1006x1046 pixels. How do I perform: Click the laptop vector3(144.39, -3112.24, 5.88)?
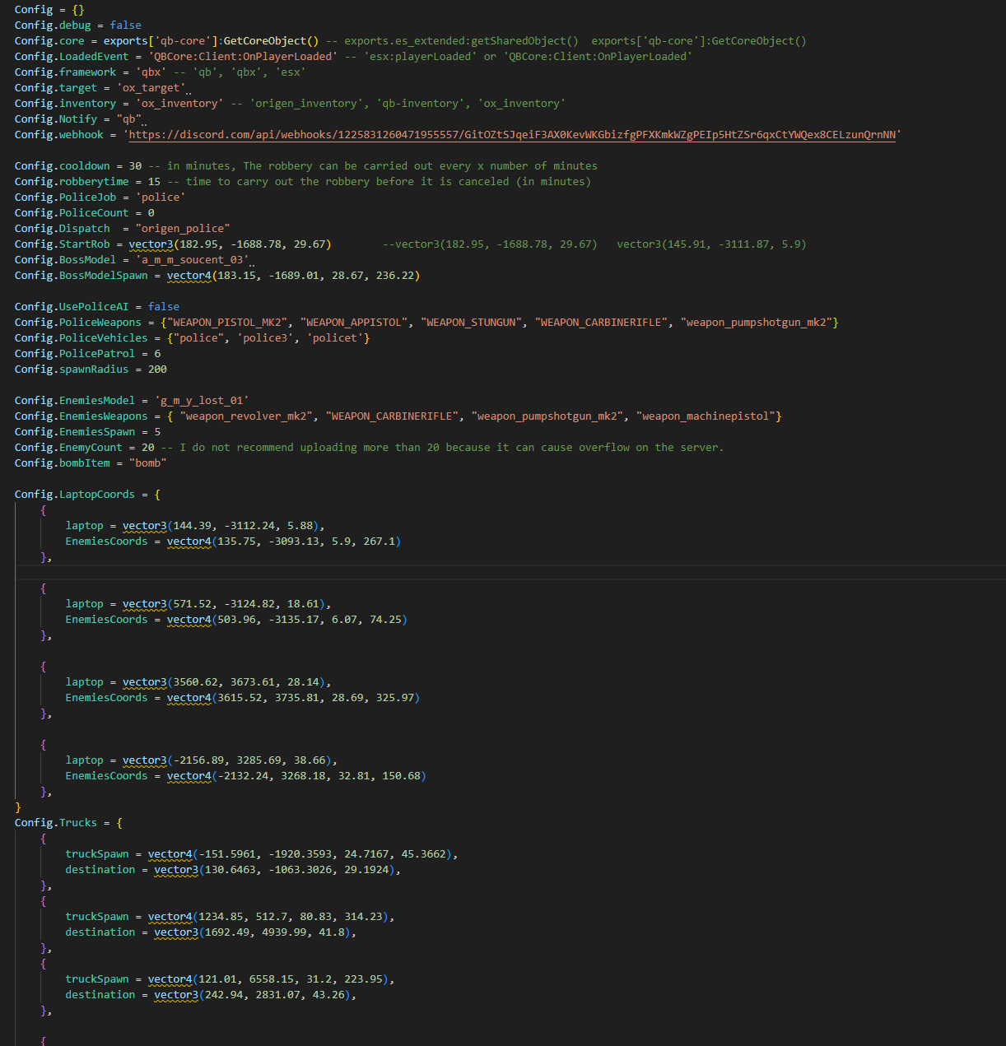tap(224, 526)
